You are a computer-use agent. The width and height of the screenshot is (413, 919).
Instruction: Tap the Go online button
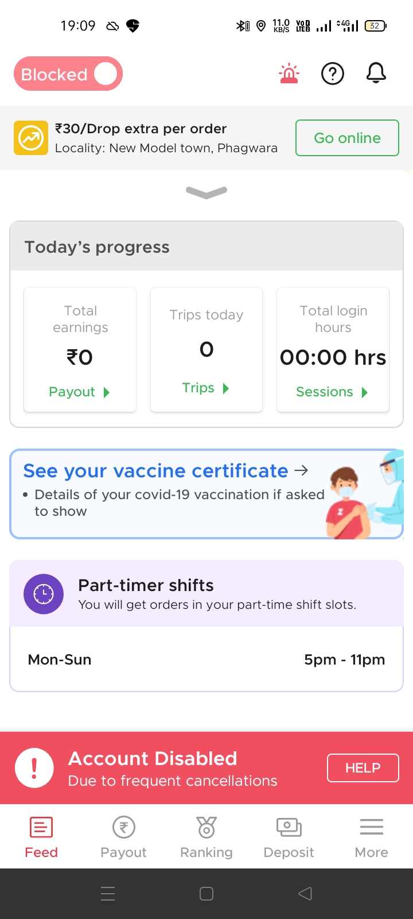[347, 138]
